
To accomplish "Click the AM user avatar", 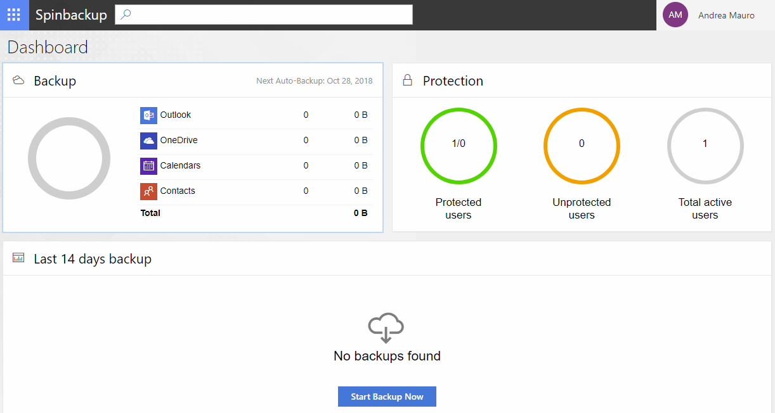I will (x=675, y=15).
